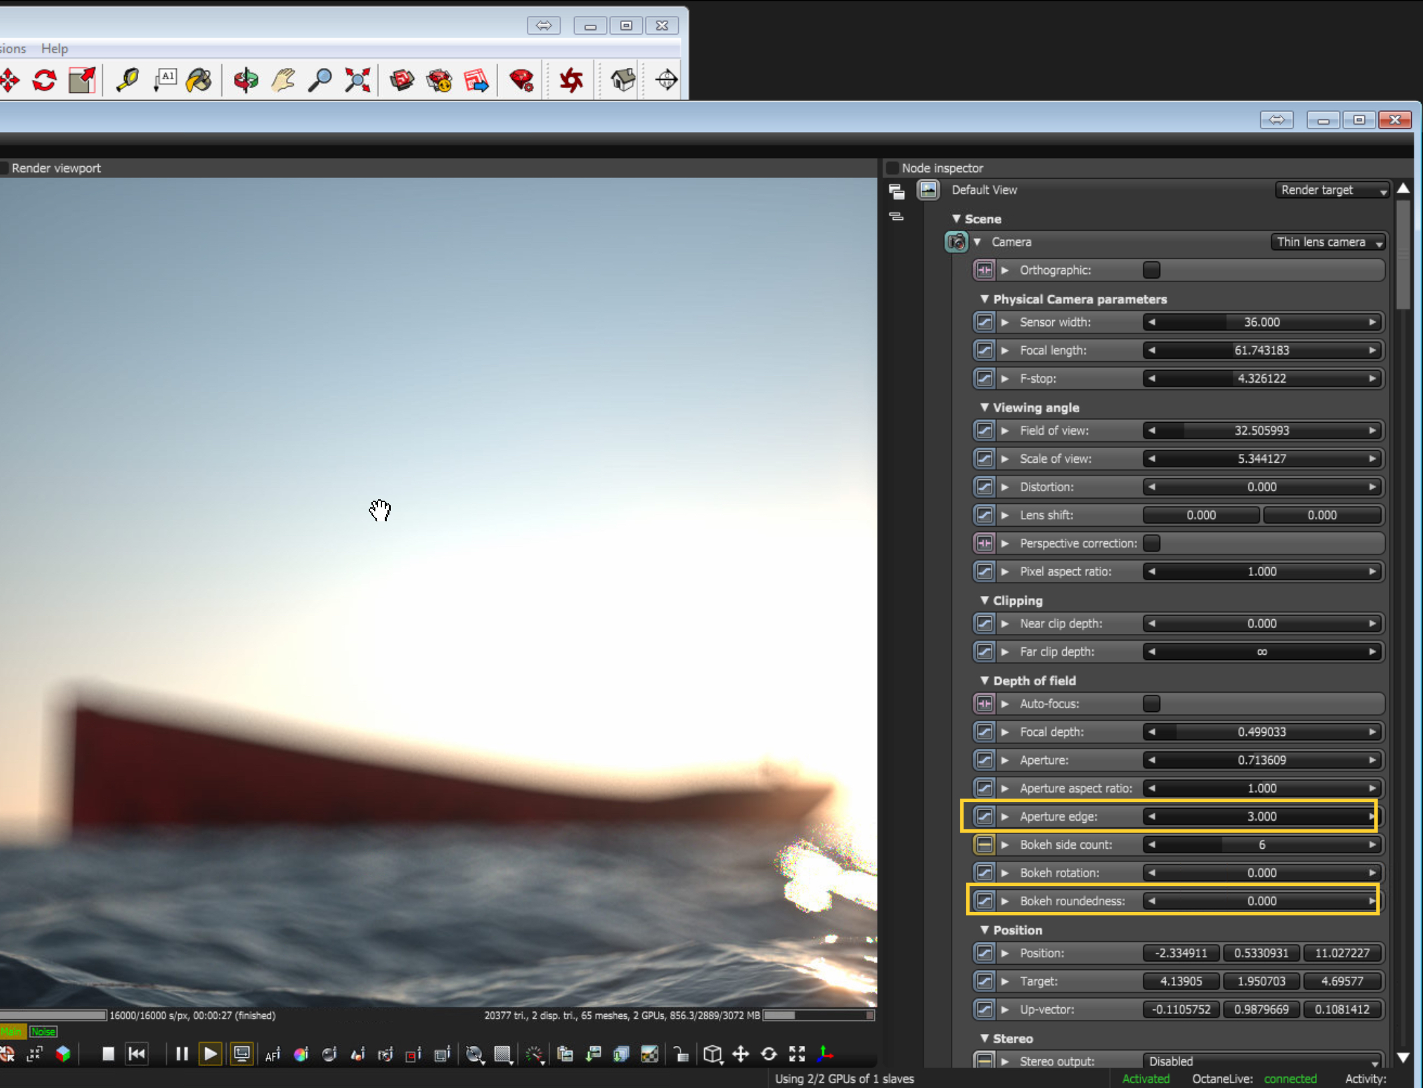Image resolution: width=1423 pixels, height=1088 pixels.
Task: Toggle the Auto-focus checkbox
Action: click(x=1151, y=703)
